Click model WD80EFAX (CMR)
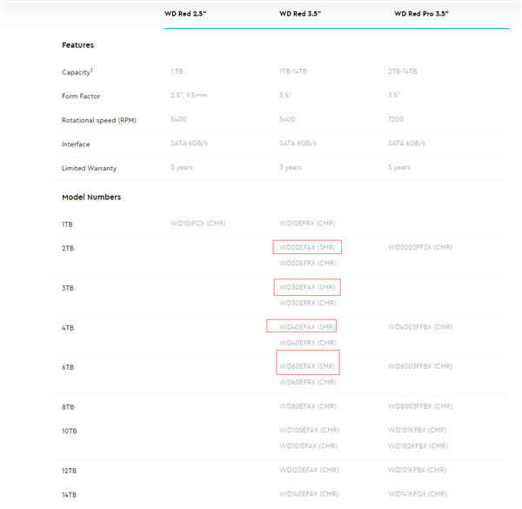The width and height of the screenshot is (522, 509). pos(308,406)
